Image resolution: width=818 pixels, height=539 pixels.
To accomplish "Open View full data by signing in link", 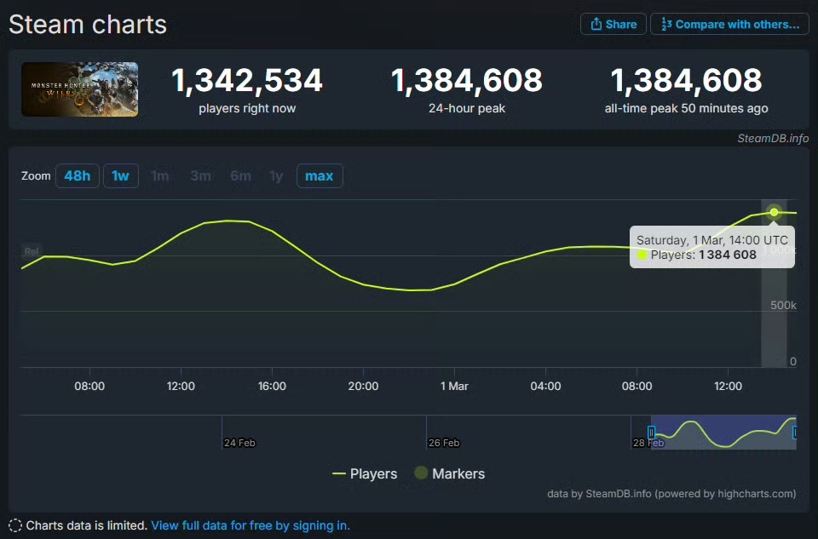I will (251, 525).
